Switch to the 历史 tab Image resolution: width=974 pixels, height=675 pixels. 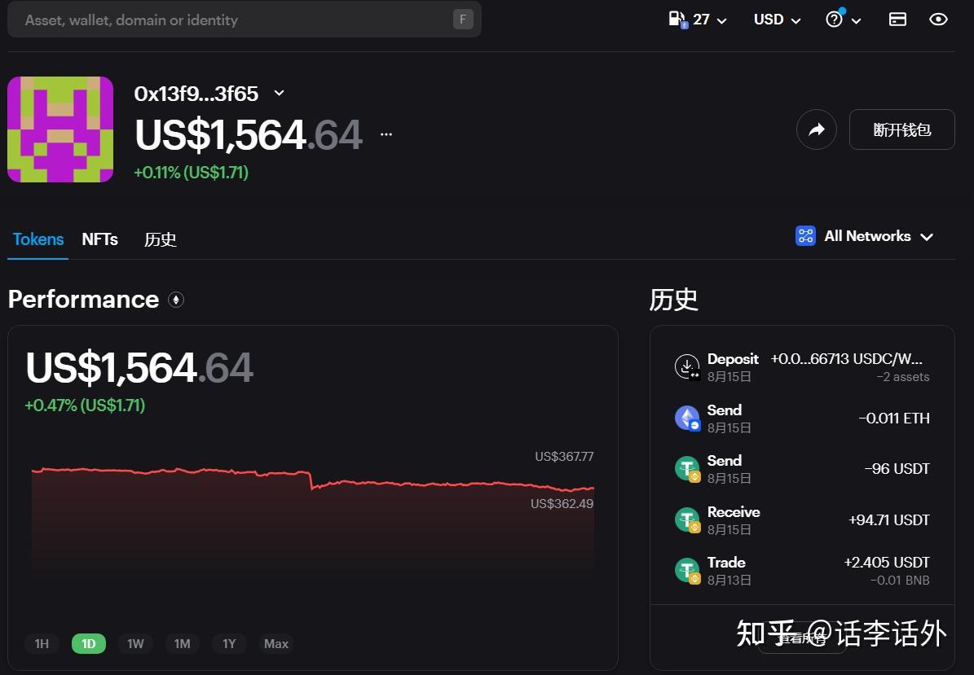pyautogui.click(x=160, y=239)
